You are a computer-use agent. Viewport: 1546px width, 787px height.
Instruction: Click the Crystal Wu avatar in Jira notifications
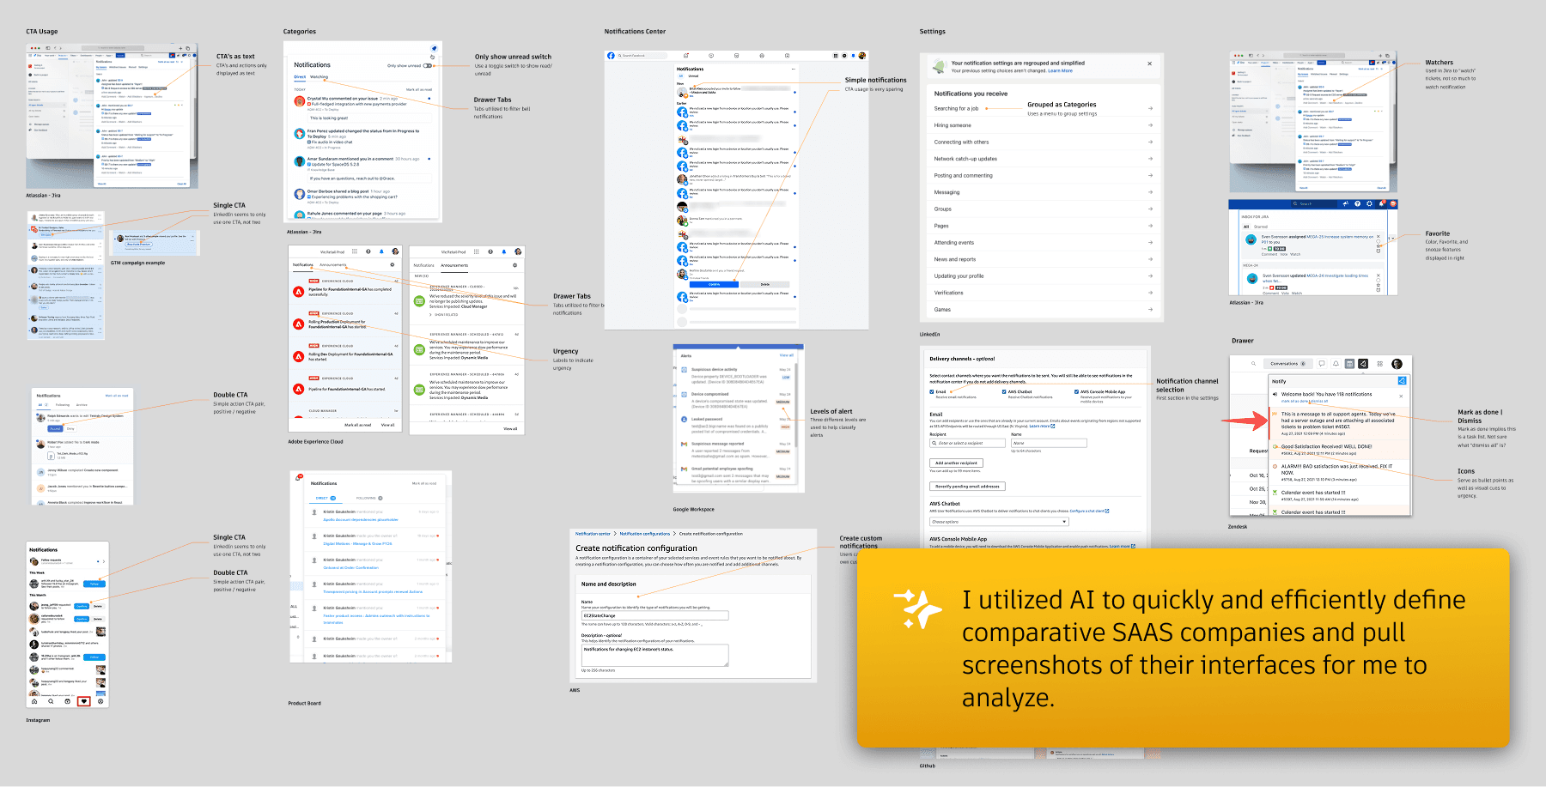[299, 101]
